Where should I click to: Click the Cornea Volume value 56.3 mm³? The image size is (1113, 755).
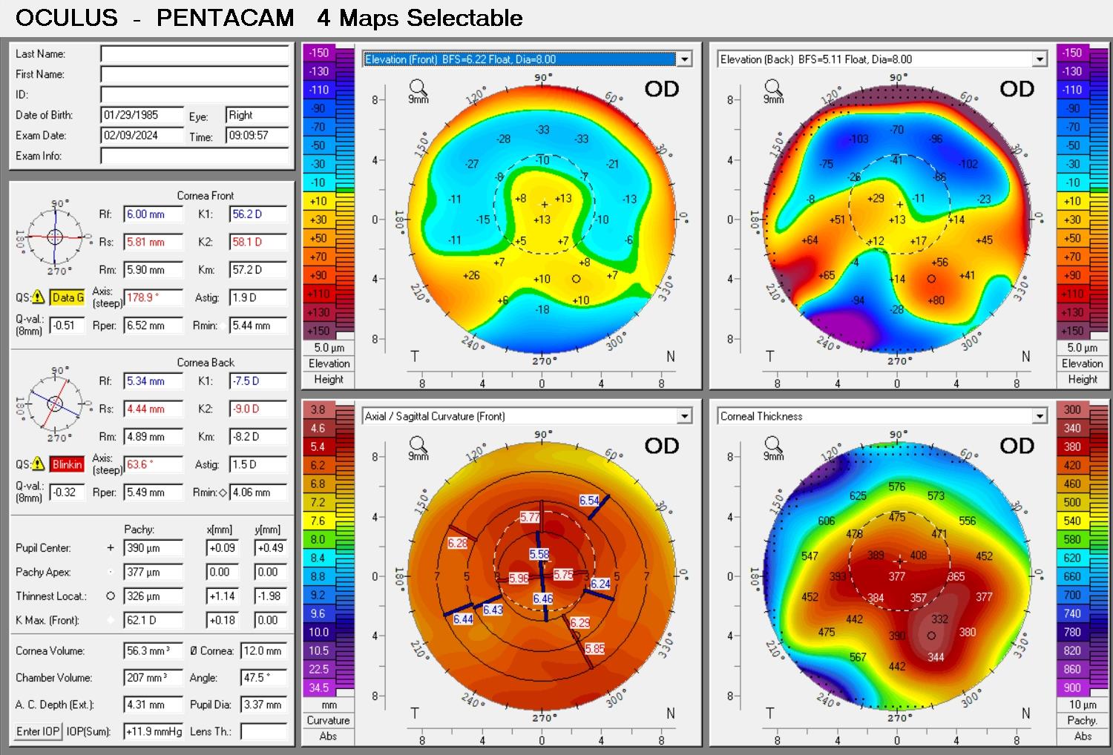coord(153,651)
